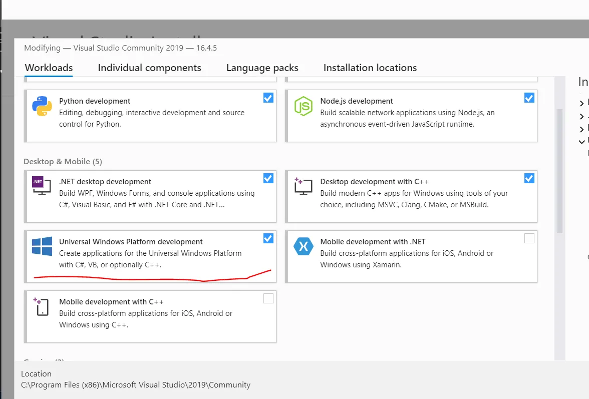Screen dimensions: 589x399
Task: Go to the Installation locations tab
Action: coord(370,68)
